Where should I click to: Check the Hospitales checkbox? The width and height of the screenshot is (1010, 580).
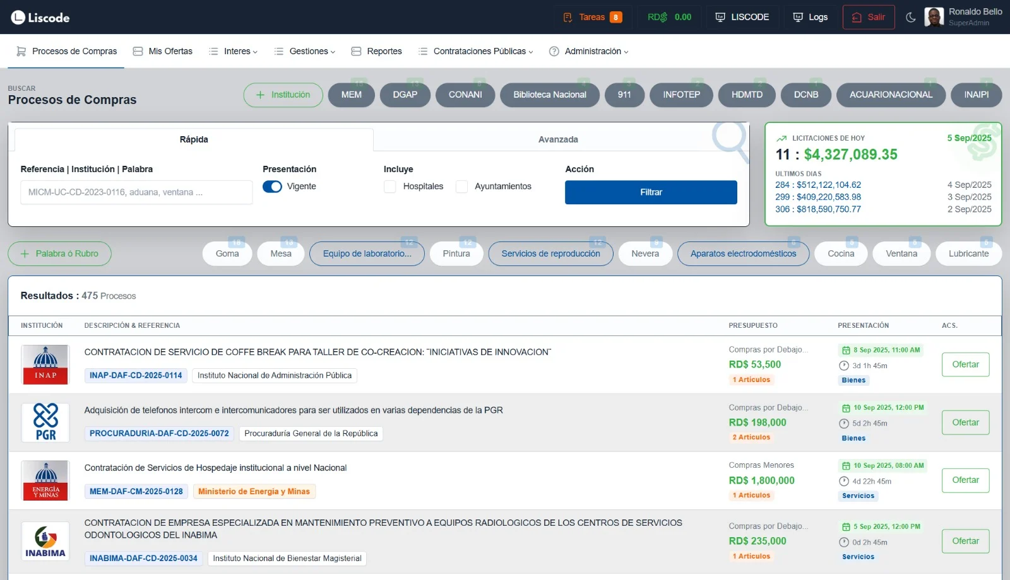pyautogui.click(x=389, y=187)
